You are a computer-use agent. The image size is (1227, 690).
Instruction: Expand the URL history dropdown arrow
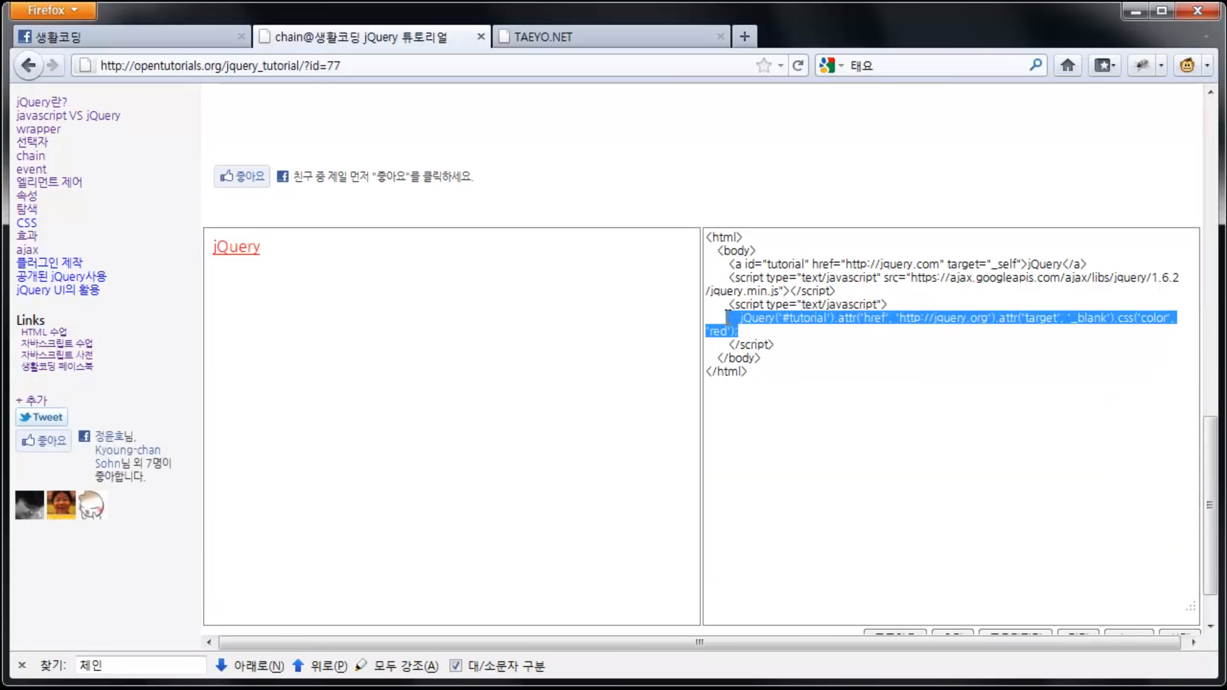[780, 65]
